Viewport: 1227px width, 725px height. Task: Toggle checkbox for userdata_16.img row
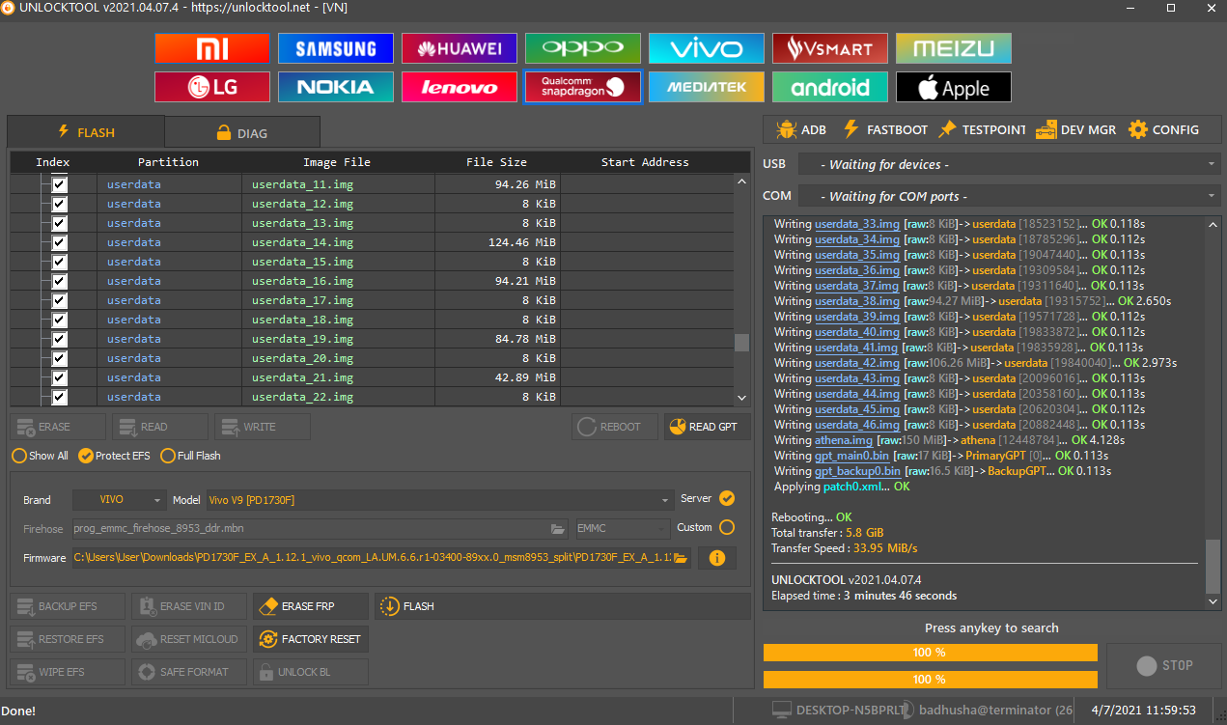tap(59, 281)
